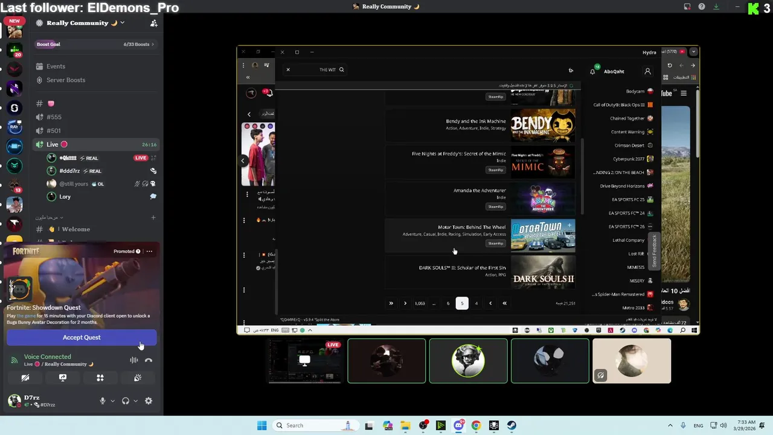Open the Windows Start button
The image size is (773, 435).
[x=261, y=425]
